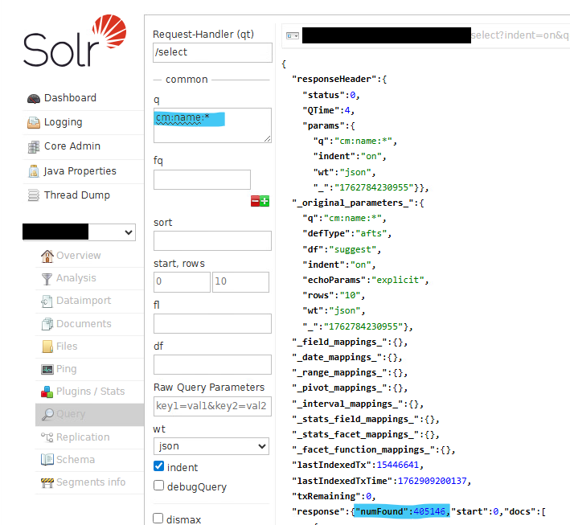Uncheck the indent checkbox
570x525 pixels.
pos(159,466)
